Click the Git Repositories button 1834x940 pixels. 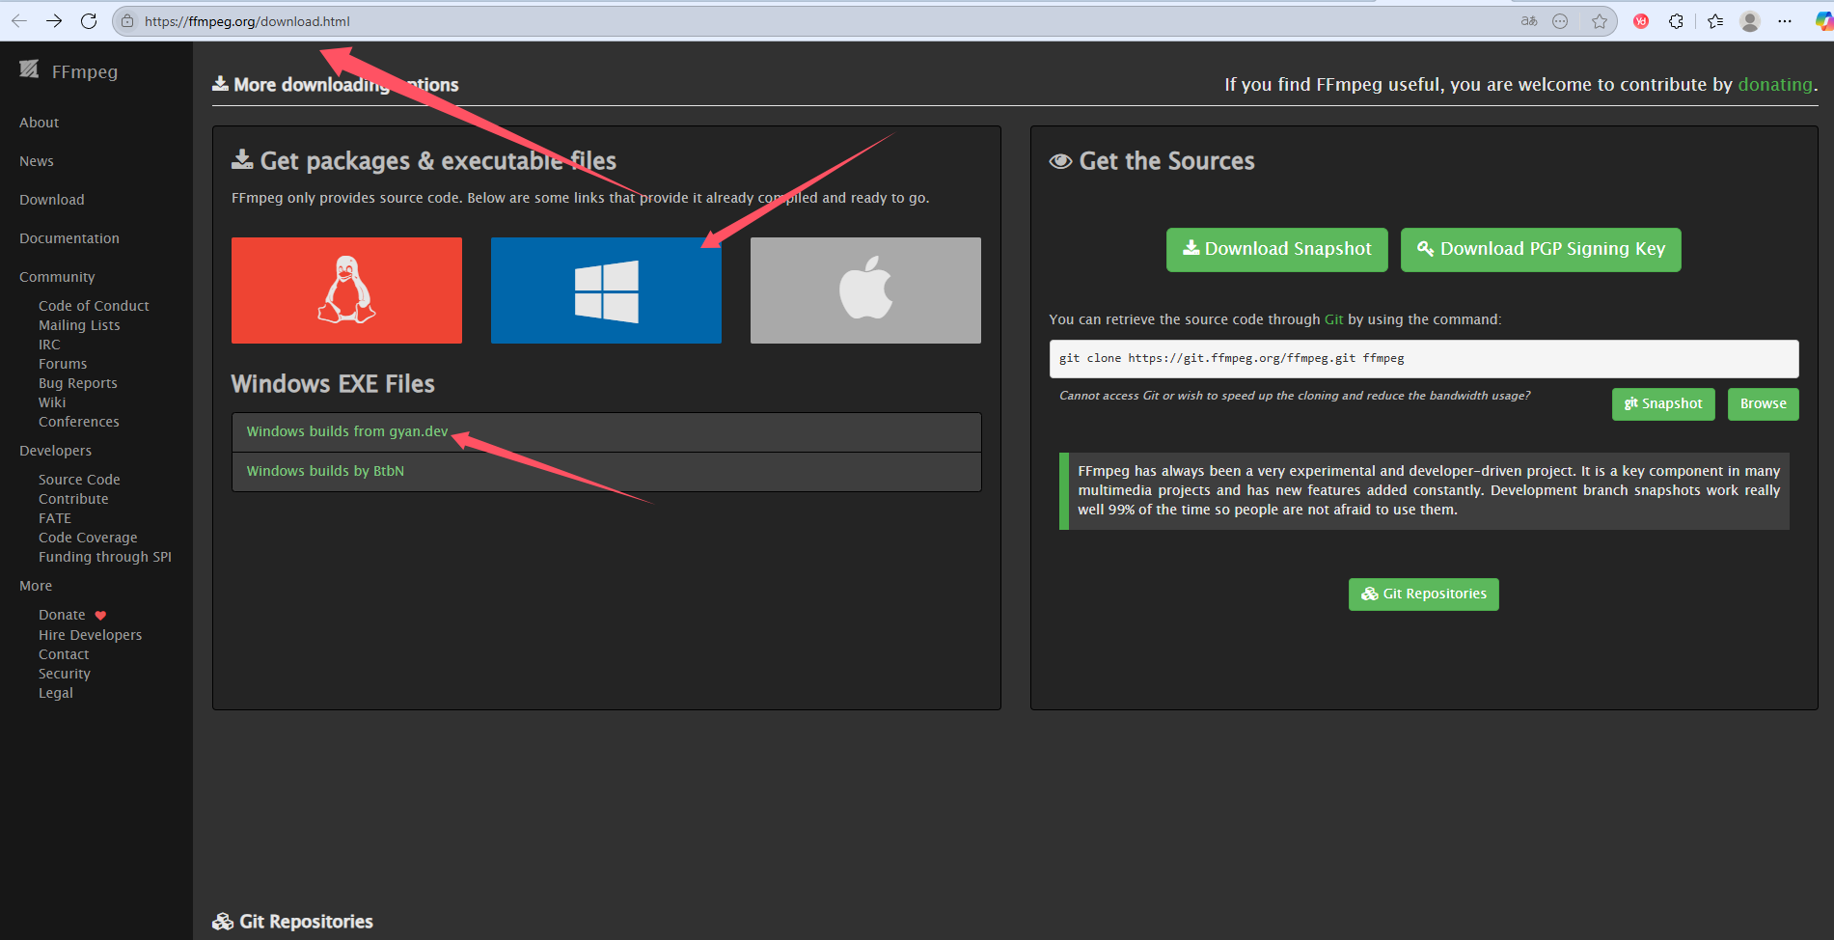coord(1423,594)
